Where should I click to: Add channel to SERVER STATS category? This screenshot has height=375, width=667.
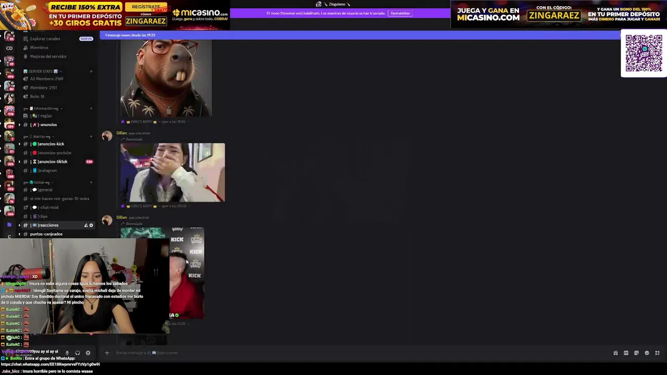coord(91,71)
